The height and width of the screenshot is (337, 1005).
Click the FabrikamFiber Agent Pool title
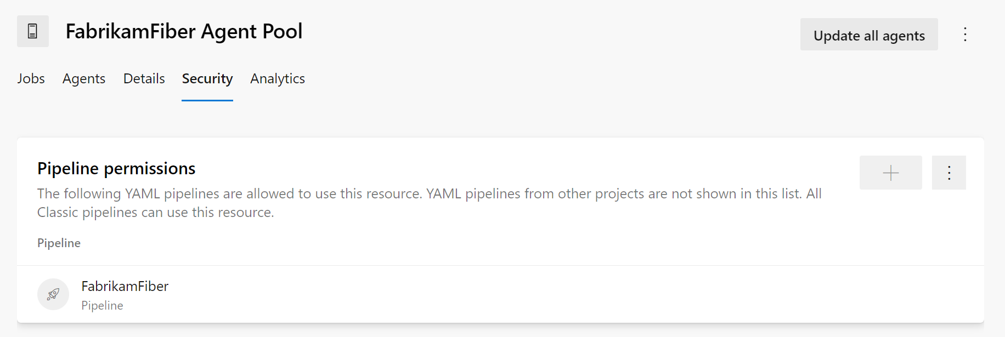[184, 32]
